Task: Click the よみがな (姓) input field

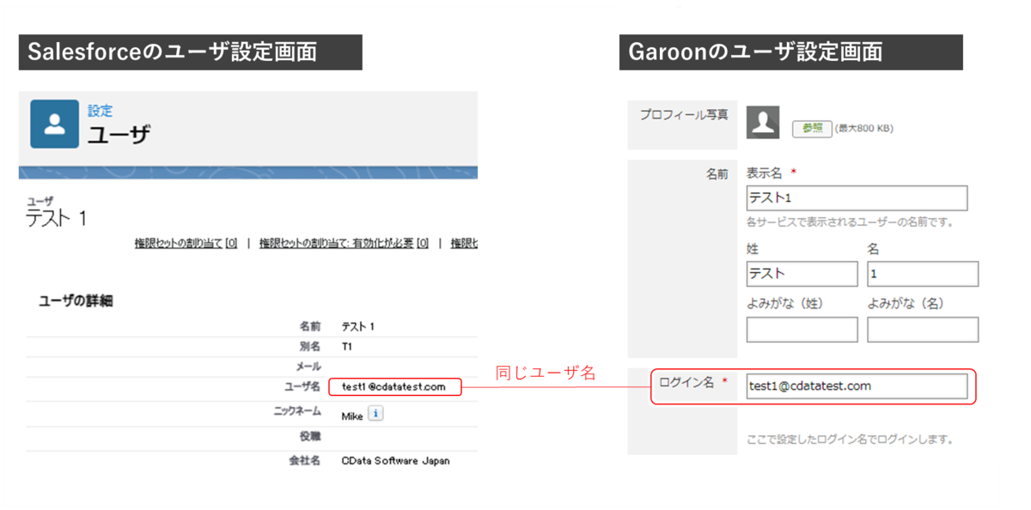Action: tap(802, 329)
